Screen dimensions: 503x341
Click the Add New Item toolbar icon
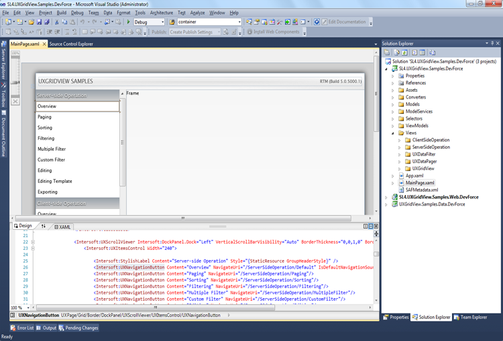[20, 22]
